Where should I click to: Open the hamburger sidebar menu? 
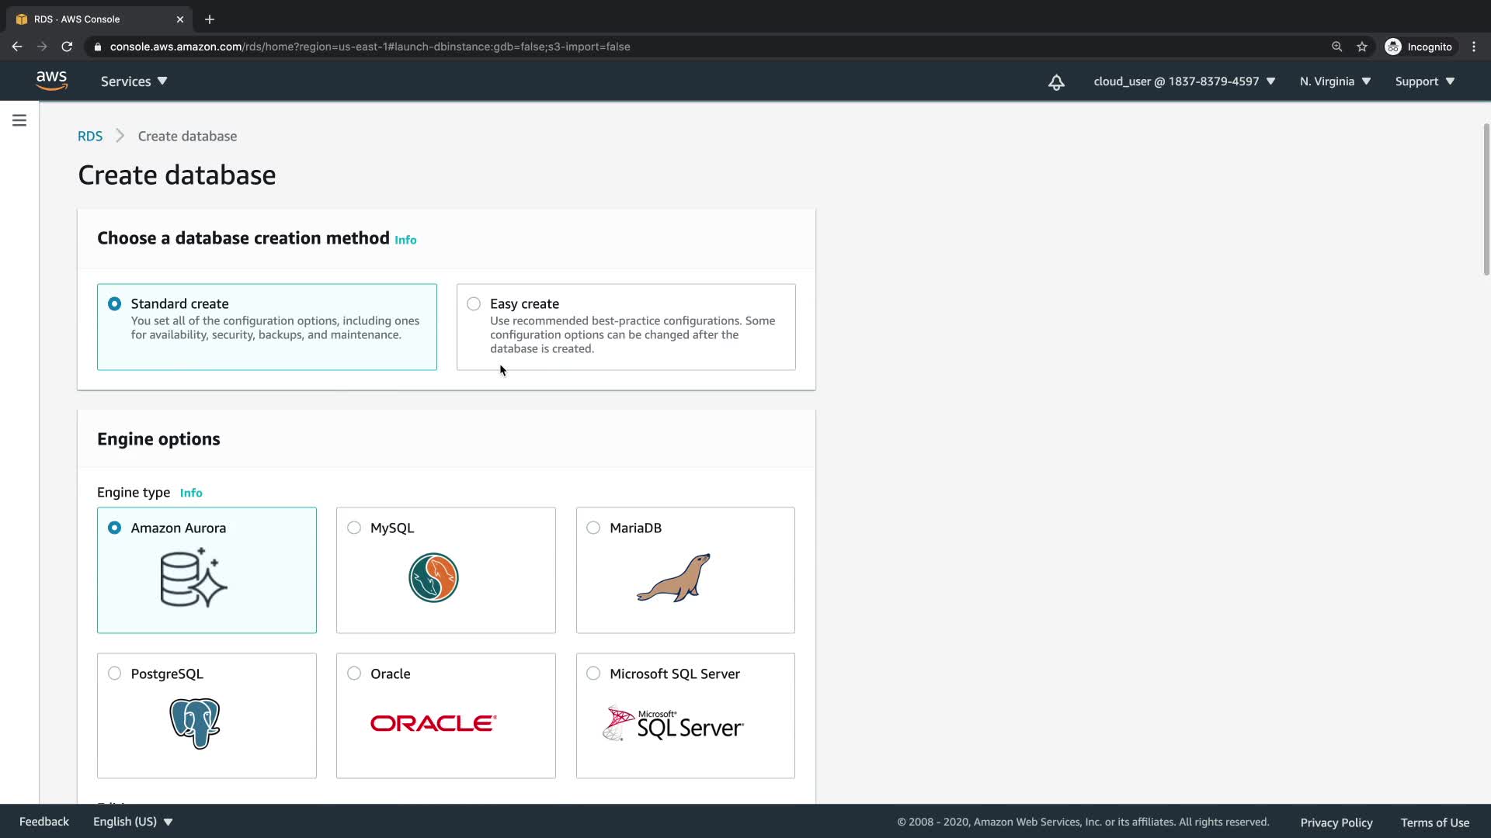click(19, 120)
